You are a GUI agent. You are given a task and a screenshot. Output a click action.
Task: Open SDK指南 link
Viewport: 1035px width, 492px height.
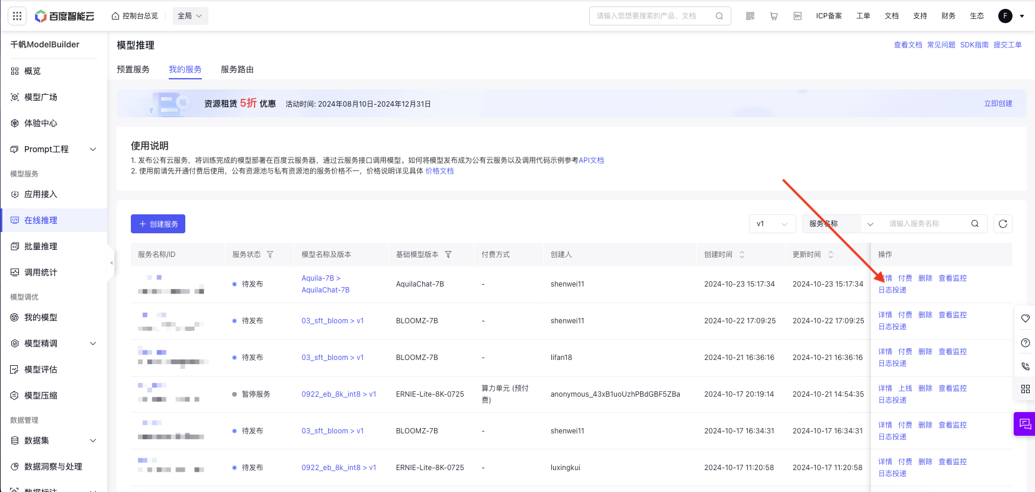pyautogui.click(x=975, y=45)
